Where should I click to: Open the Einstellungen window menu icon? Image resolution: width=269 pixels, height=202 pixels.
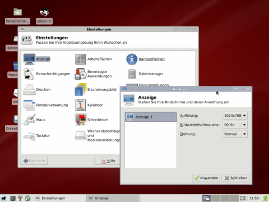[x=22, y=29]
